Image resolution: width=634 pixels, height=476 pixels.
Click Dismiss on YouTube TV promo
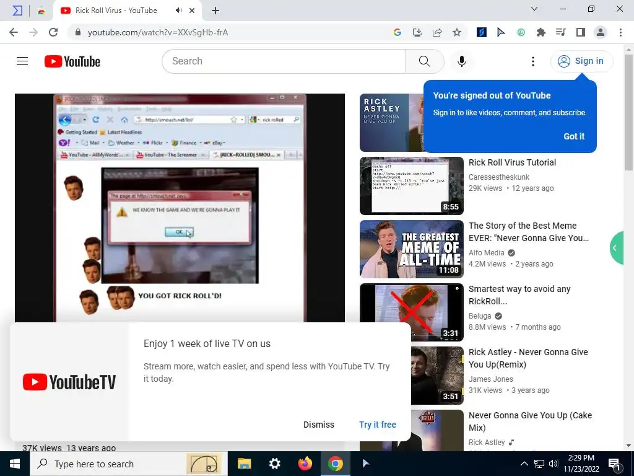coord(319,425)
